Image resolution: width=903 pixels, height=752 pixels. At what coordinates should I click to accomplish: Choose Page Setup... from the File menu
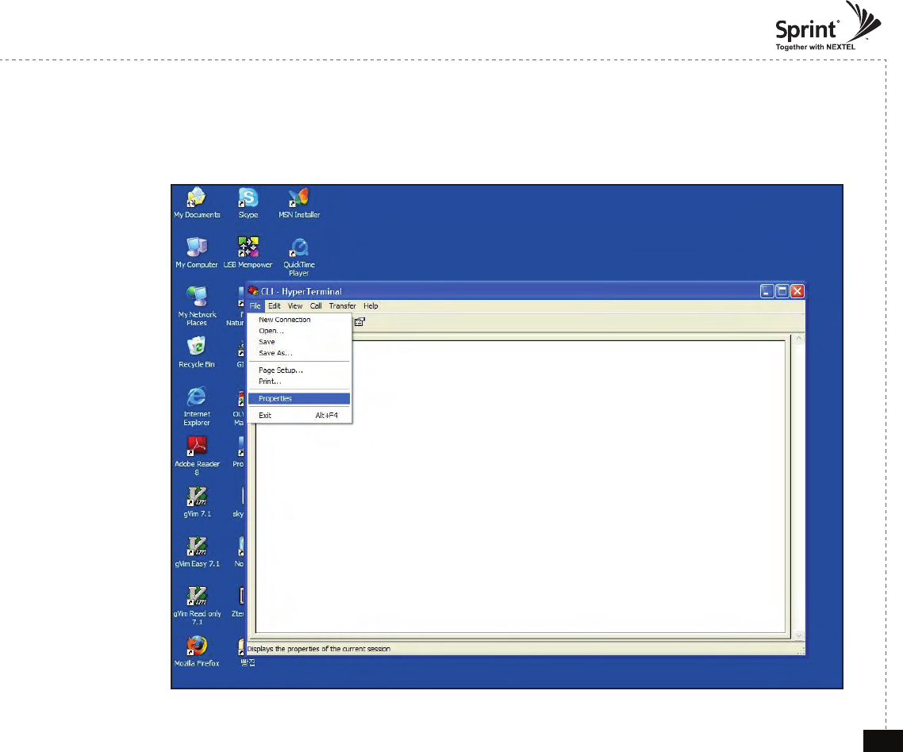(x=299, y=370)
